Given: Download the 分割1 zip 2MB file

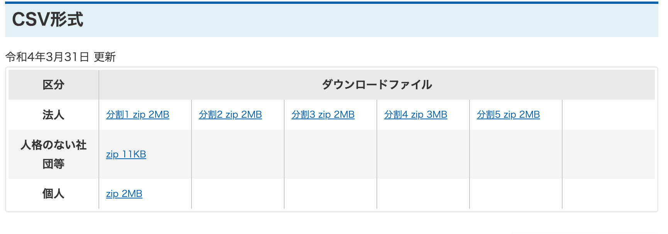Looking at the screenshot, I should click(137, 115).
